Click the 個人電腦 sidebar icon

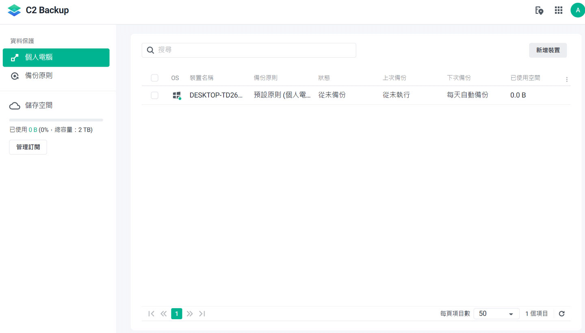(x=15, y=58)
